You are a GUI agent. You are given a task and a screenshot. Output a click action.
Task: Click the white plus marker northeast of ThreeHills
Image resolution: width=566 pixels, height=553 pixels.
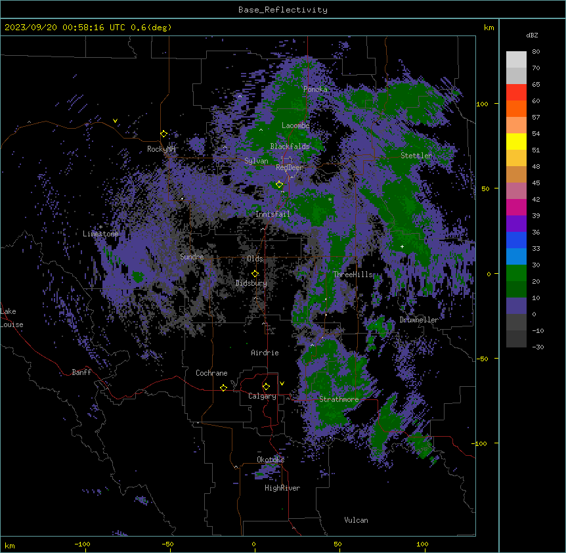click(402, 246)
